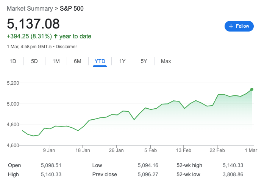Viewport: 267px width, 182px height.
Task: Switch to the 5D range tab
Action: click(34, 61)
